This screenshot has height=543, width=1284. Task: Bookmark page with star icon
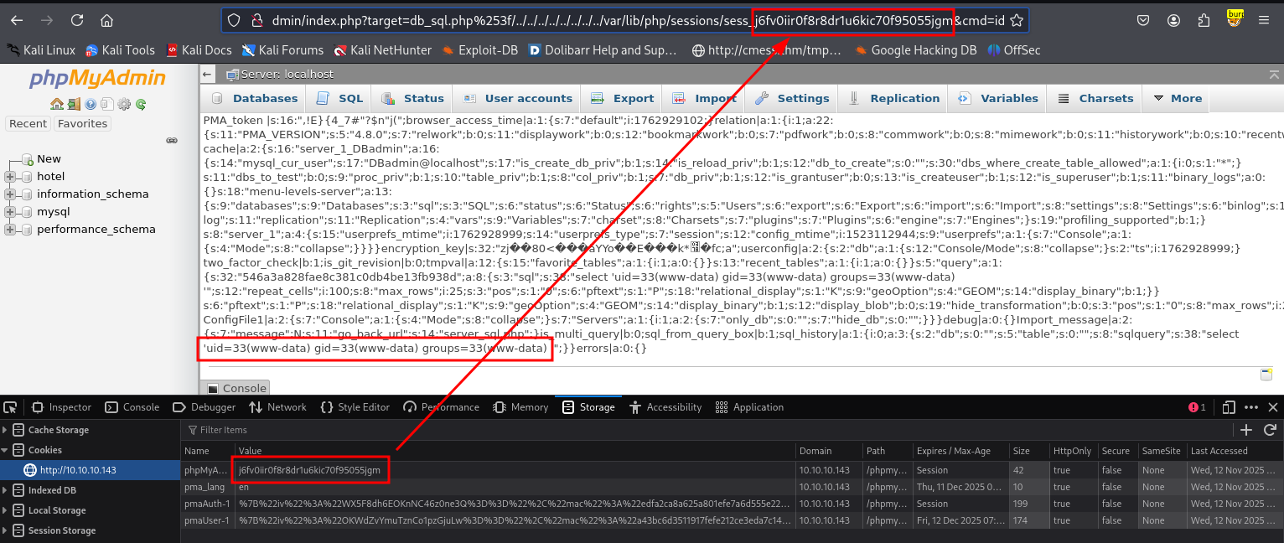point(1017,20)
